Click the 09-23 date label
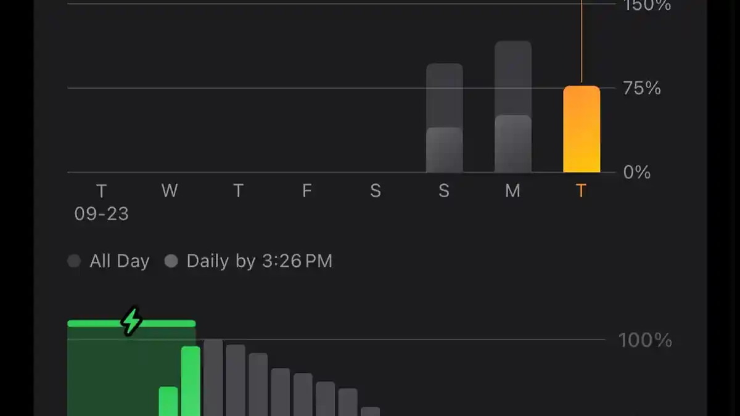The image size is (740, 416). pos(102,214)
